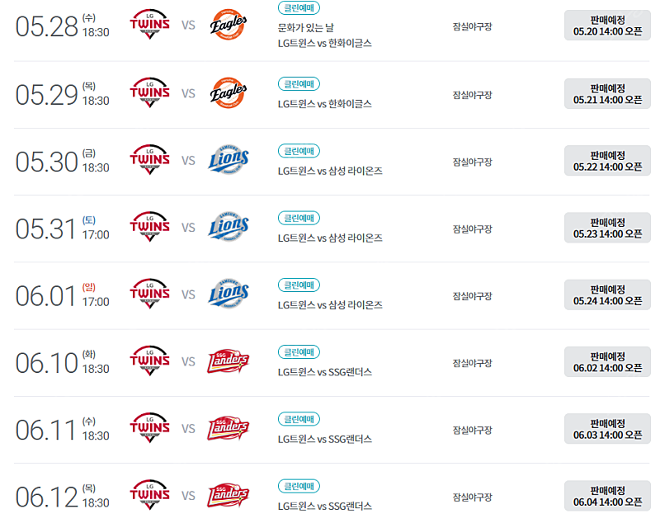The width and height of the screenshot is (660, 523).
Task: Click 클린예매 badge in 05.28 game row
Action: (x=299, y=7)
